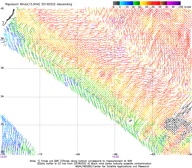Click the purple time stamp '12:07'

3,157
